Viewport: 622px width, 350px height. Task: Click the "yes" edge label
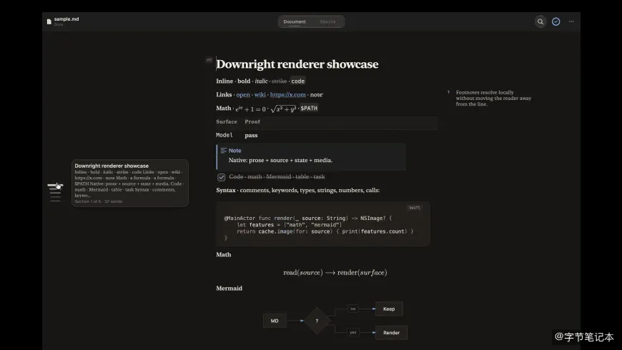point(353,333)
